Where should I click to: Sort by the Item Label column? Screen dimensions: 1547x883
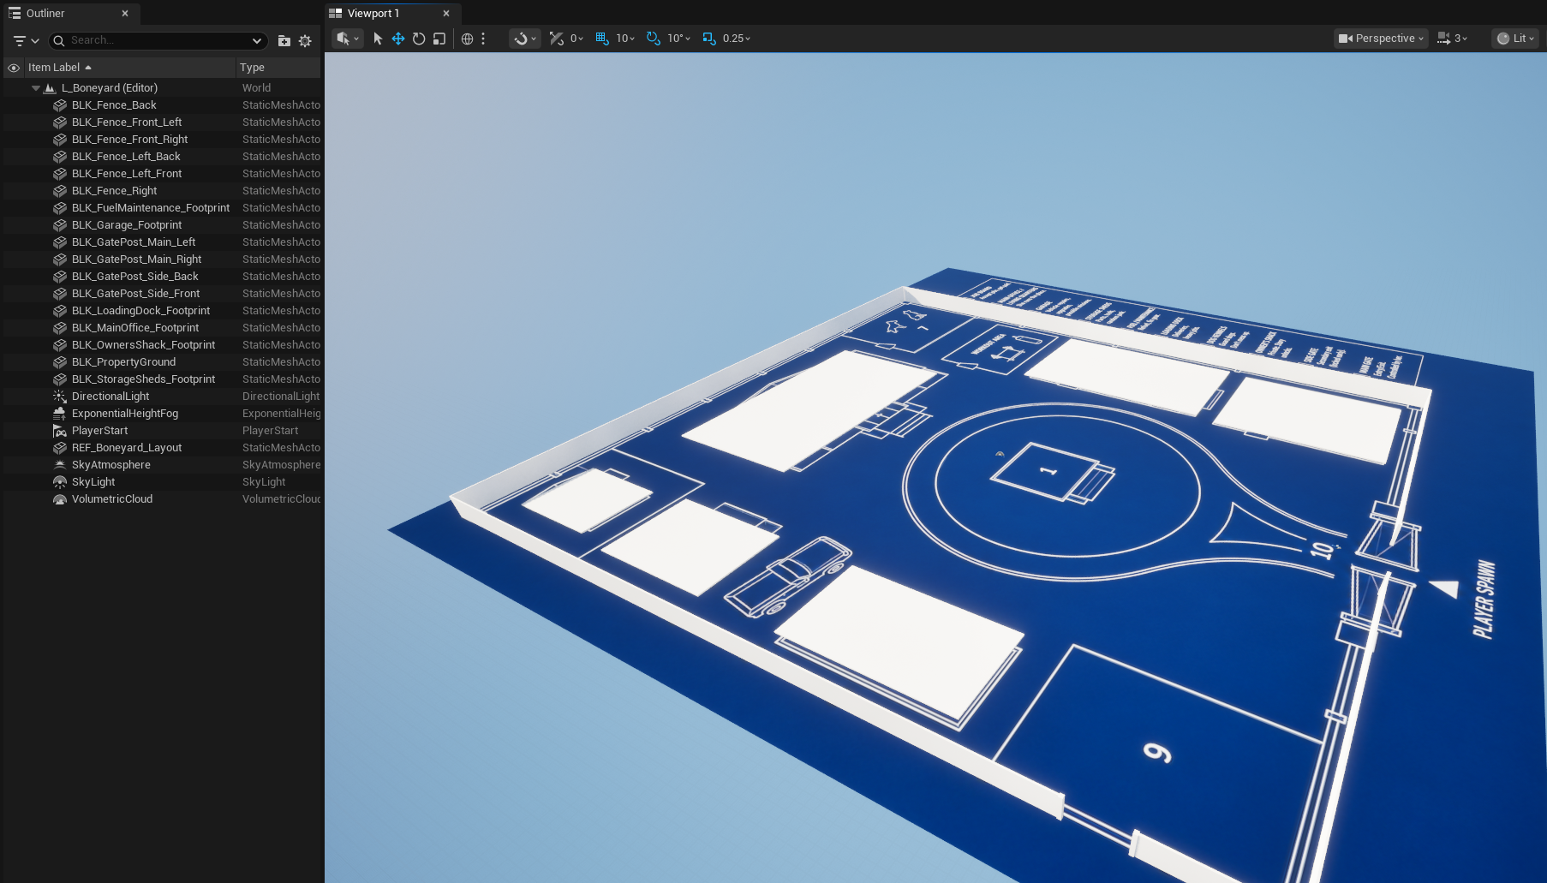coord(129,68)
